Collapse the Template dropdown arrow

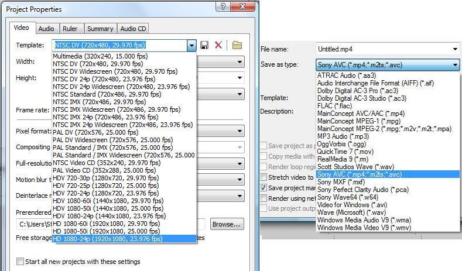pyautogui.click(x=191, y=46)
